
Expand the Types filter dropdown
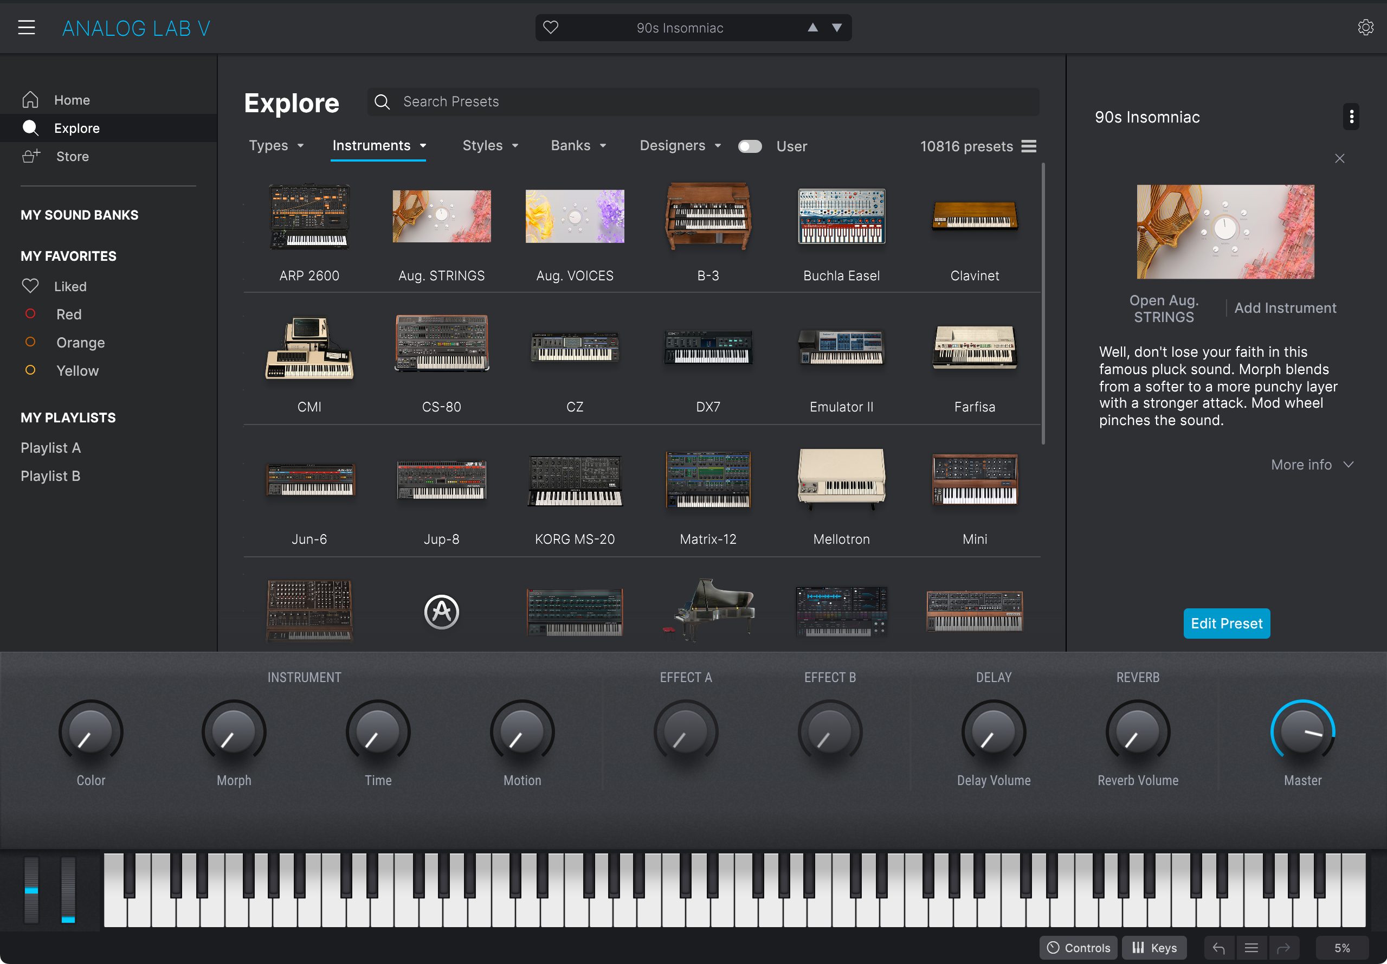[x=276, y=145]
